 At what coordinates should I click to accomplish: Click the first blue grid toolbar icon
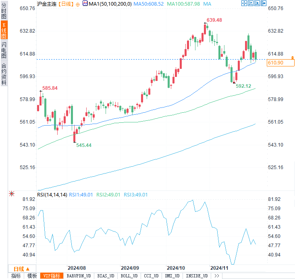click(x=244, y=3)
